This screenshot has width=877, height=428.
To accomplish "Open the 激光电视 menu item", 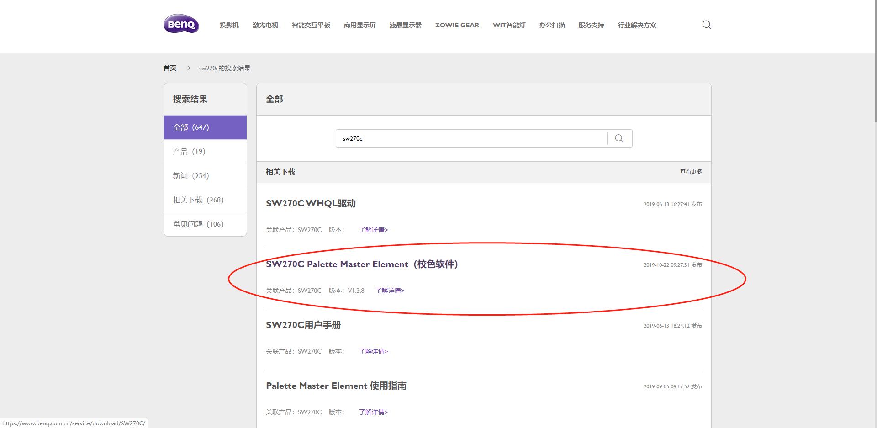I will [265, 25].
